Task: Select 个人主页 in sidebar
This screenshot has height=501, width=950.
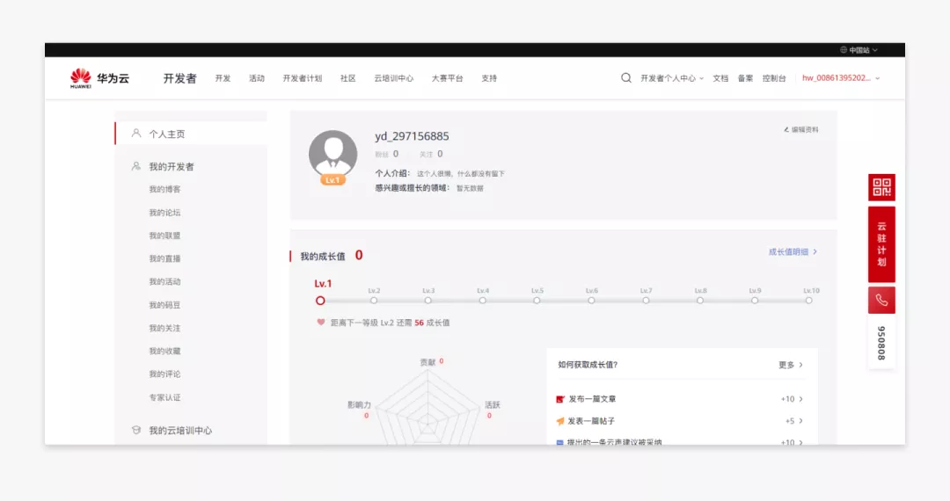Action: click(191, 134)
